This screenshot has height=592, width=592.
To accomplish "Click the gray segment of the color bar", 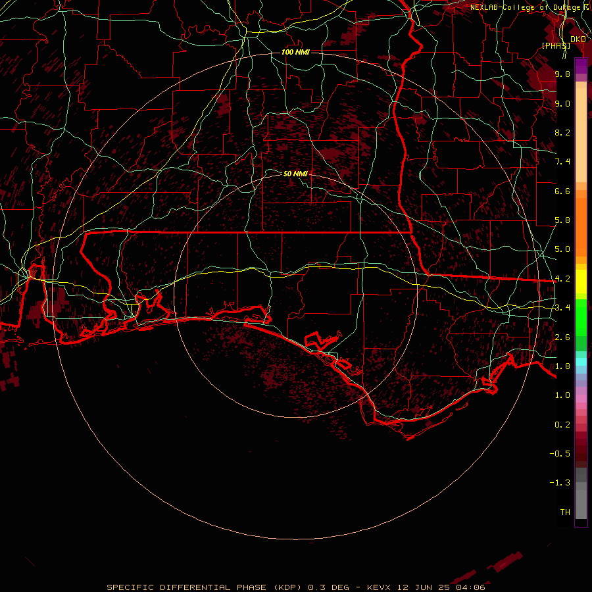I will 581,493.
